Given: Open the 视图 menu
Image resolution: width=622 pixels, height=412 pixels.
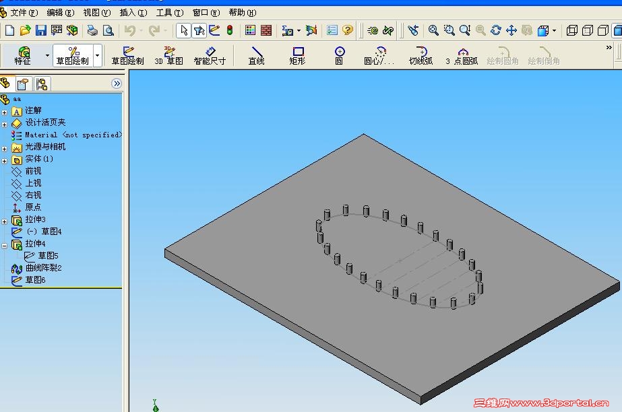Looking at the screenshot, I should point(97,13).
